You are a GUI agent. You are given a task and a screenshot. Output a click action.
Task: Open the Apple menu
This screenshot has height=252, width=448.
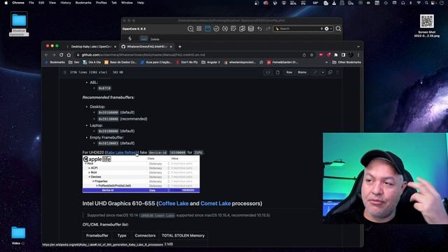tap(6, 3)
